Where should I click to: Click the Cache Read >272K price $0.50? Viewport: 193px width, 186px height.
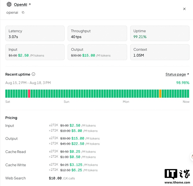[75, 157]
